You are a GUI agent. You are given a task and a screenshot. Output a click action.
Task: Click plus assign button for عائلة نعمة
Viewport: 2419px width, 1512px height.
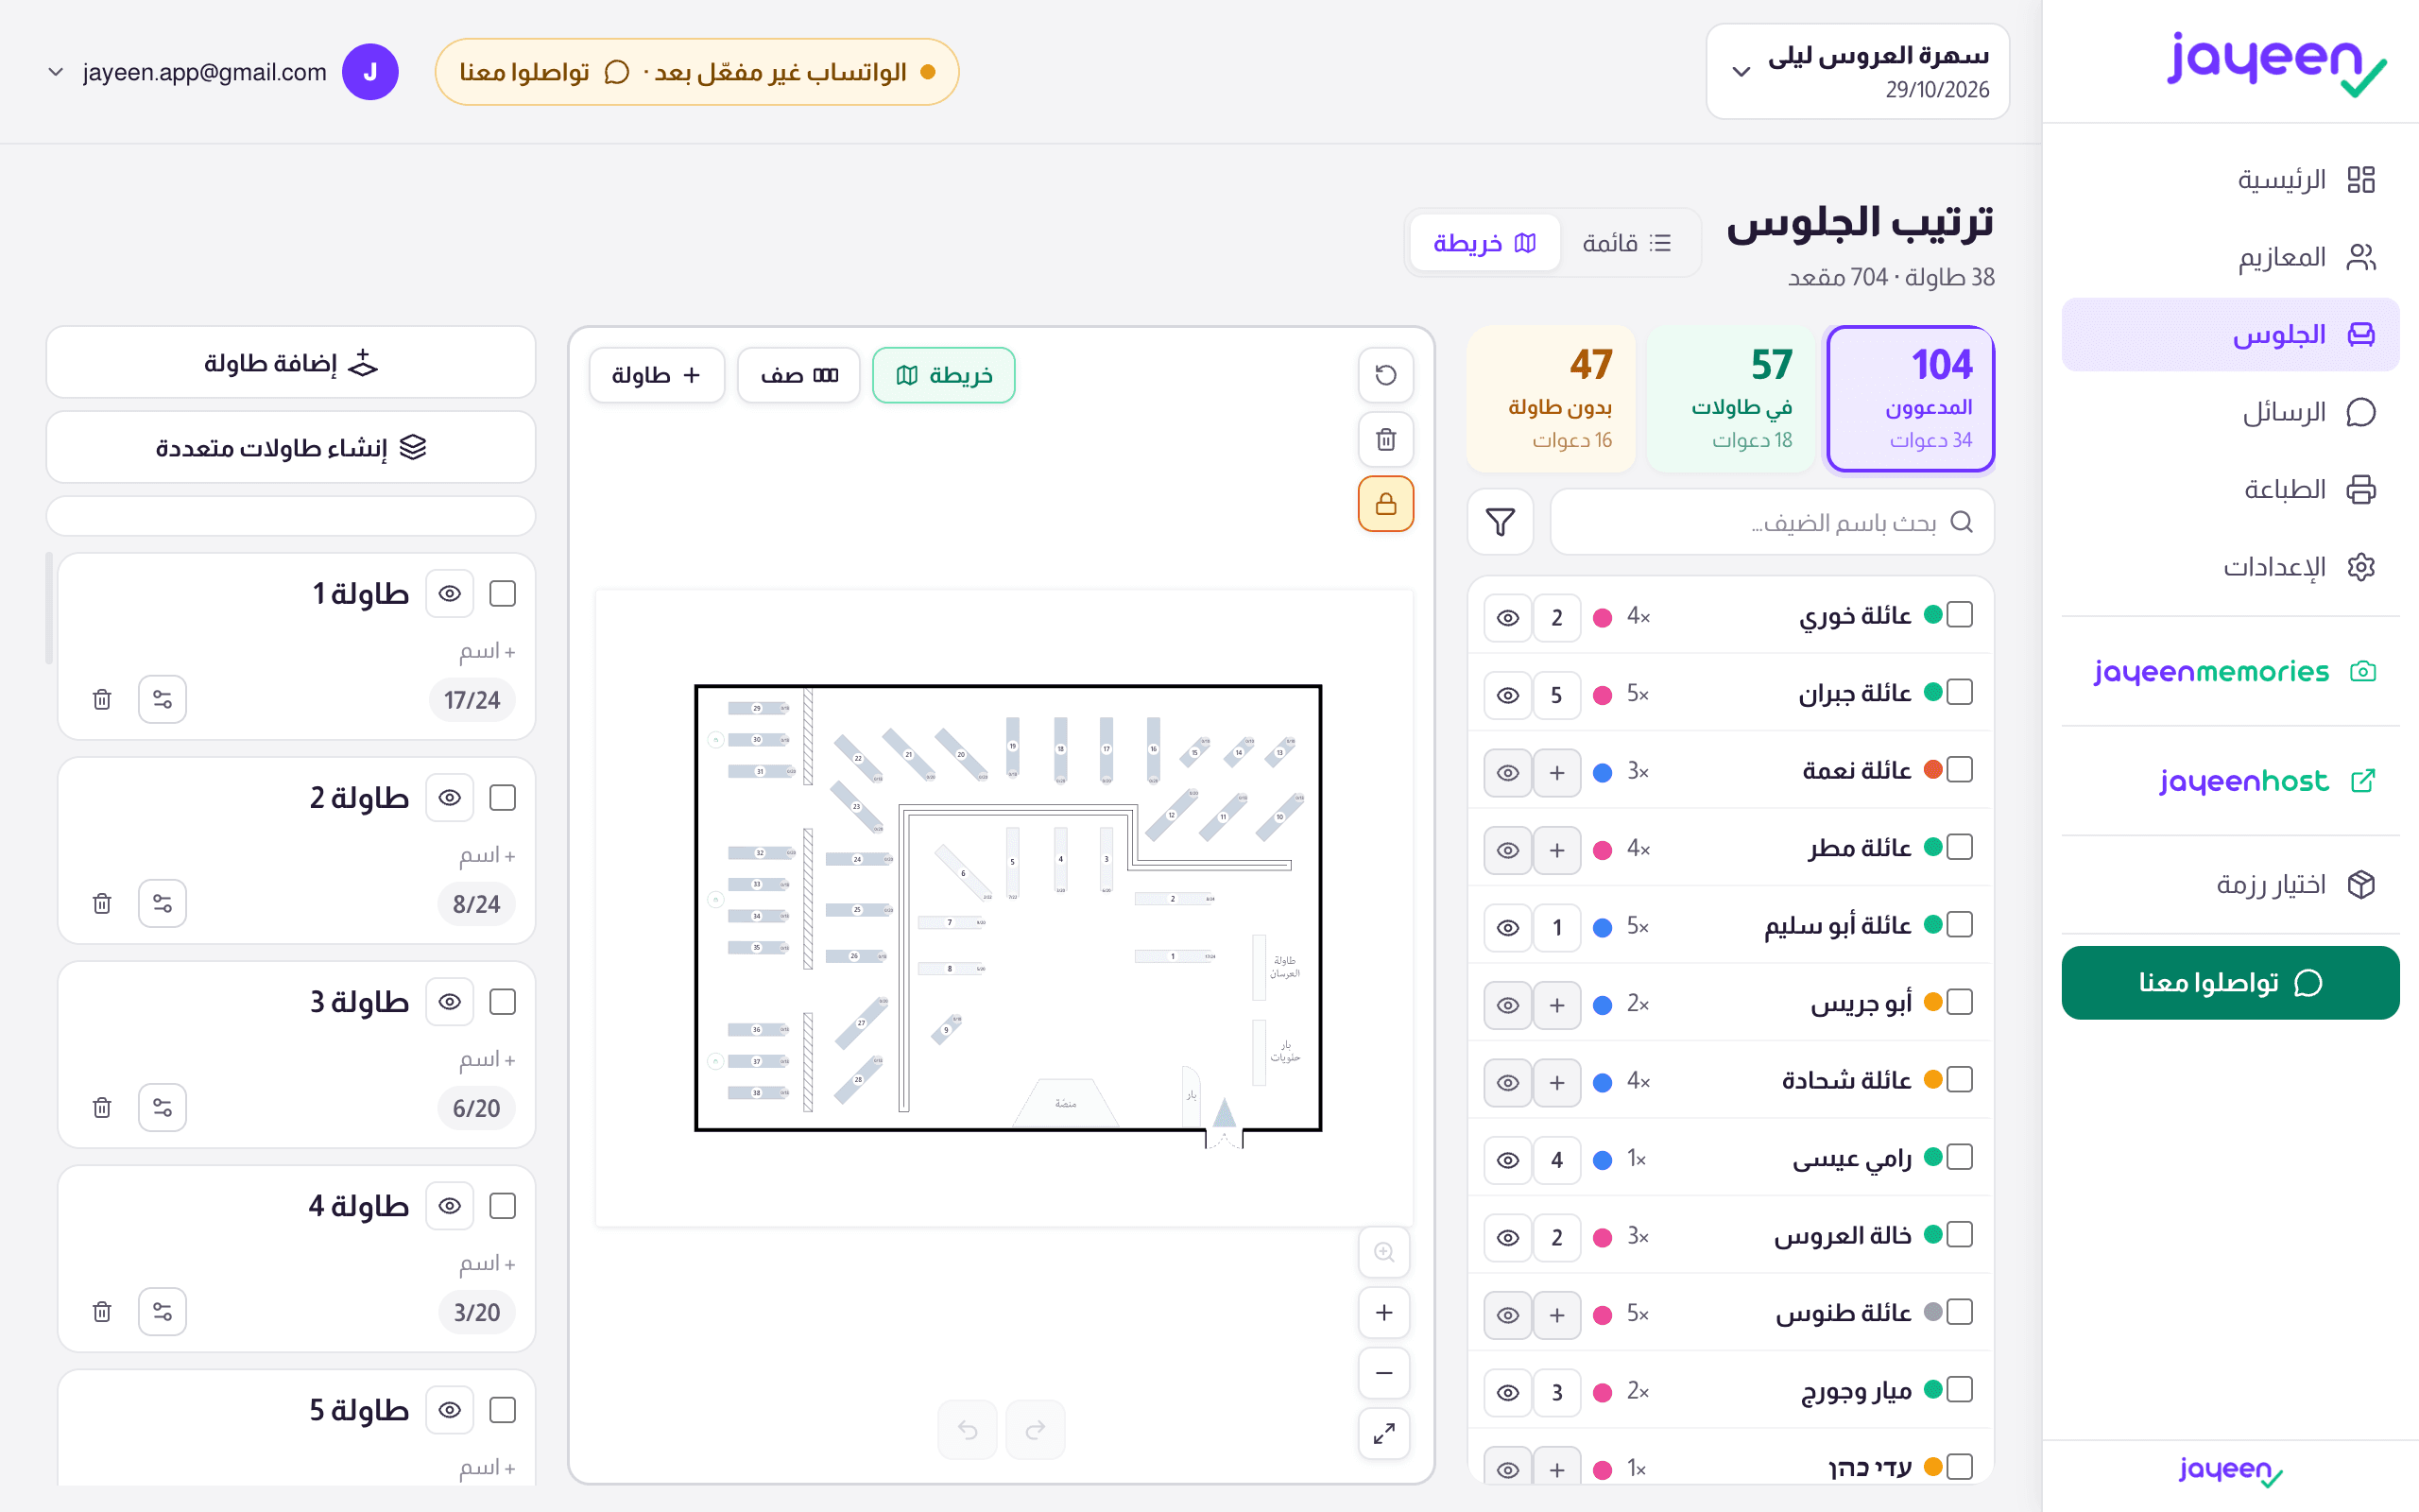[x=1556, y=773]
